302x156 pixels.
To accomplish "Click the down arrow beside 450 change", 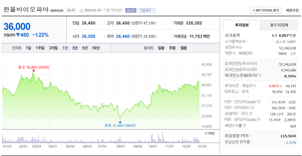I will point(18,35).
